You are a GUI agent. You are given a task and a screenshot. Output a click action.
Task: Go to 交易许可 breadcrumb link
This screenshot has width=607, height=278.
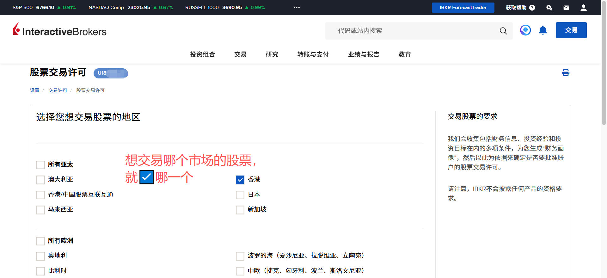58,90
